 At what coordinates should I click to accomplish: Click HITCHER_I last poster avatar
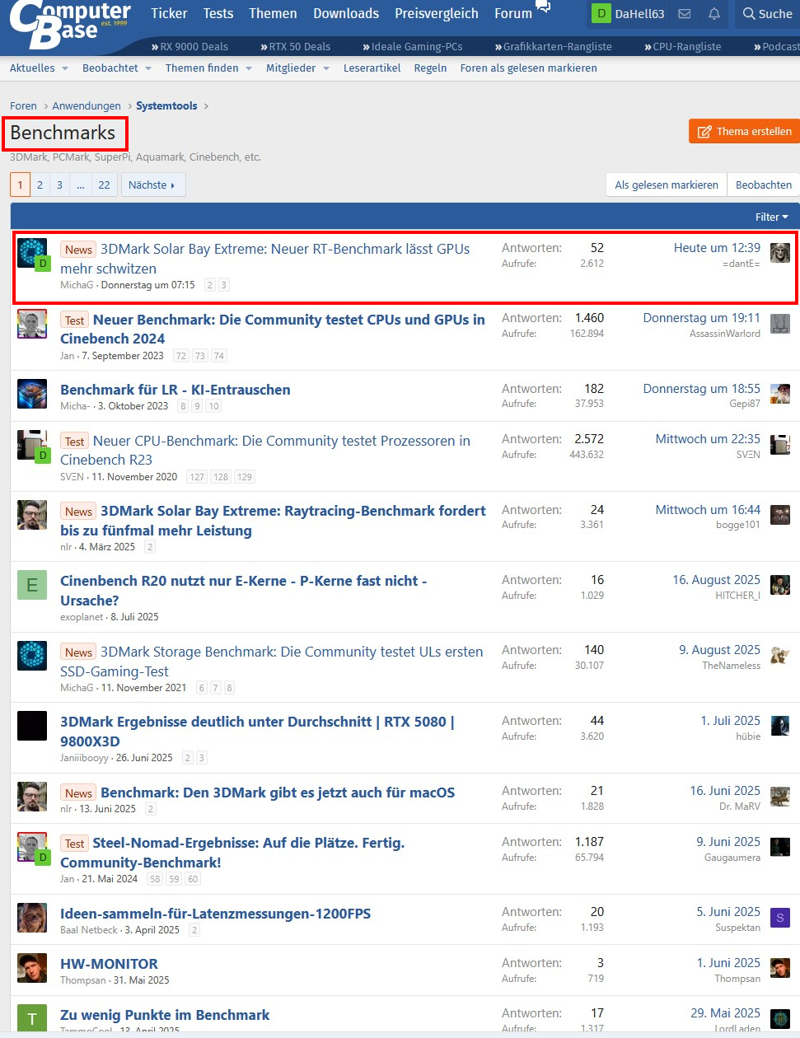(x=780, y=585)
